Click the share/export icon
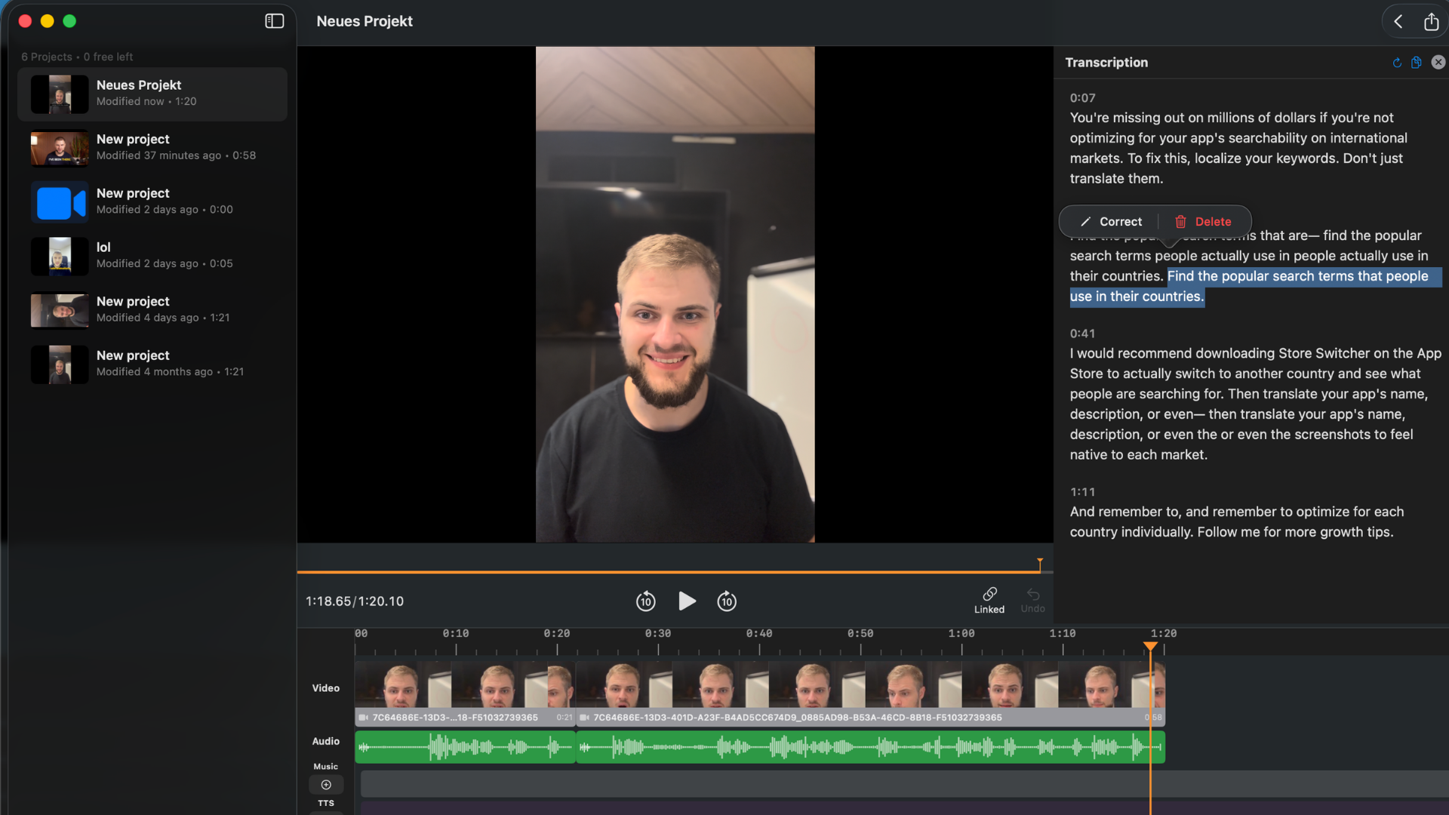This screenshot has width=1449, height=815. pos(1431,21)
